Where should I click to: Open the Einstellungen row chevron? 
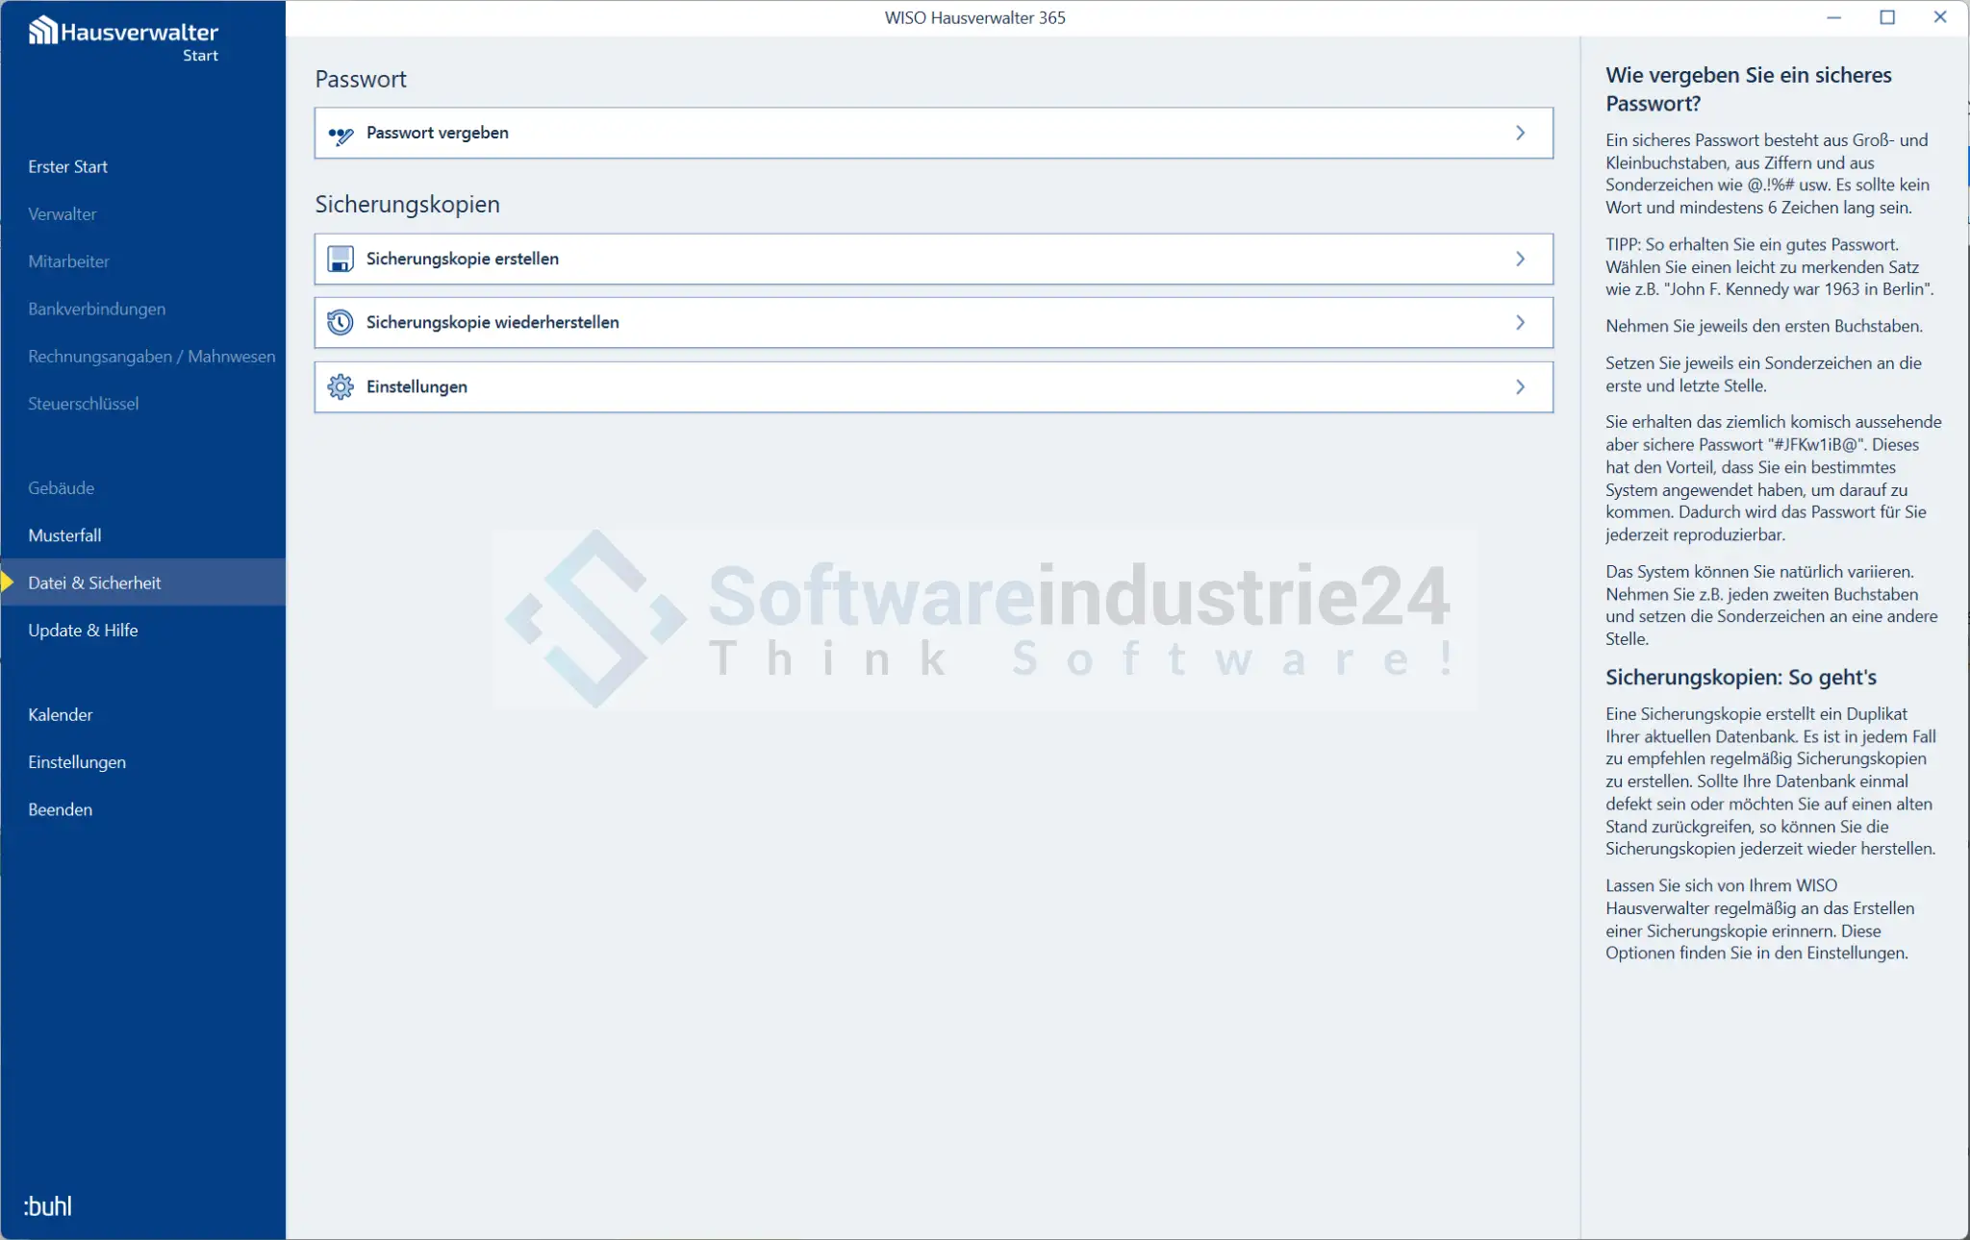1520,387
